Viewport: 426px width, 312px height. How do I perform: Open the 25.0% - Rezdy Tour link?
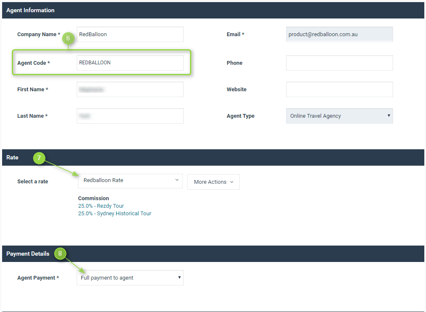(101, 206)
